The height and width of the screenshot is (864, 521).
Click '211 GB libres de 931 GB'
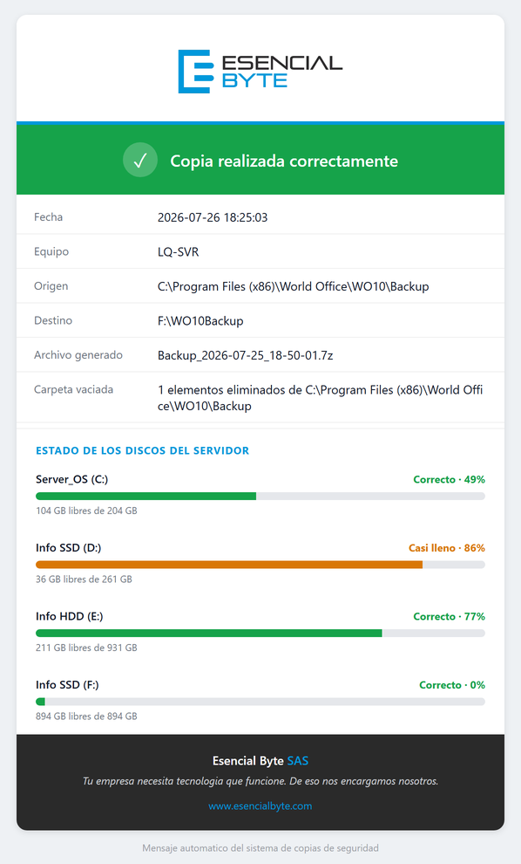pyautogui.click(x=86, y=648)
